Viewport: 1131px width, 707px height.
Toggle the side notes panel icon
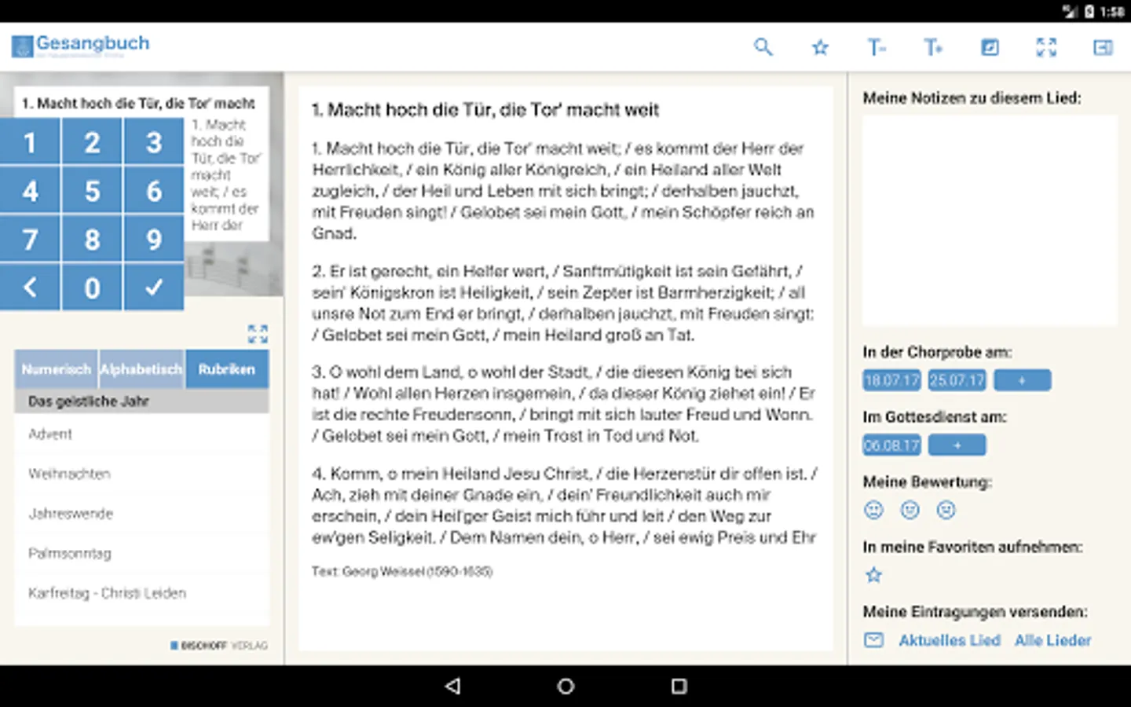(1103, 47)
